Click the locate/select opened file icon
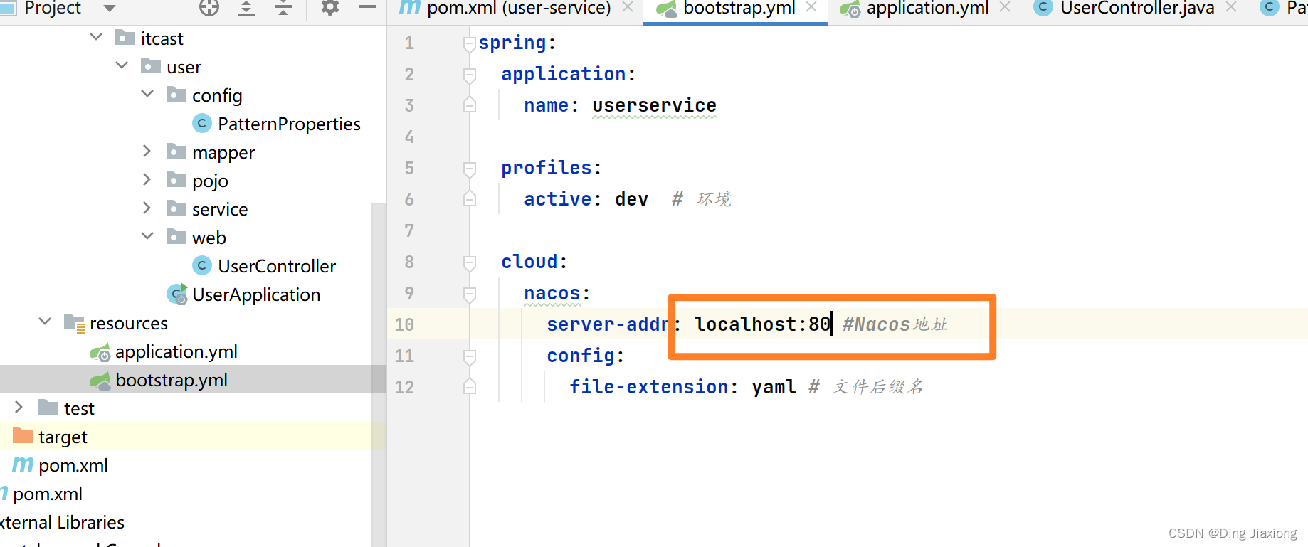The image size is (1308, 547). point(209,8)
